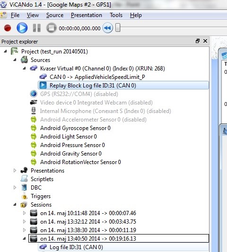Viewport: 227px width, 252px height.
Task: Start recording with the red record button
Action: [x=8, y=28]
